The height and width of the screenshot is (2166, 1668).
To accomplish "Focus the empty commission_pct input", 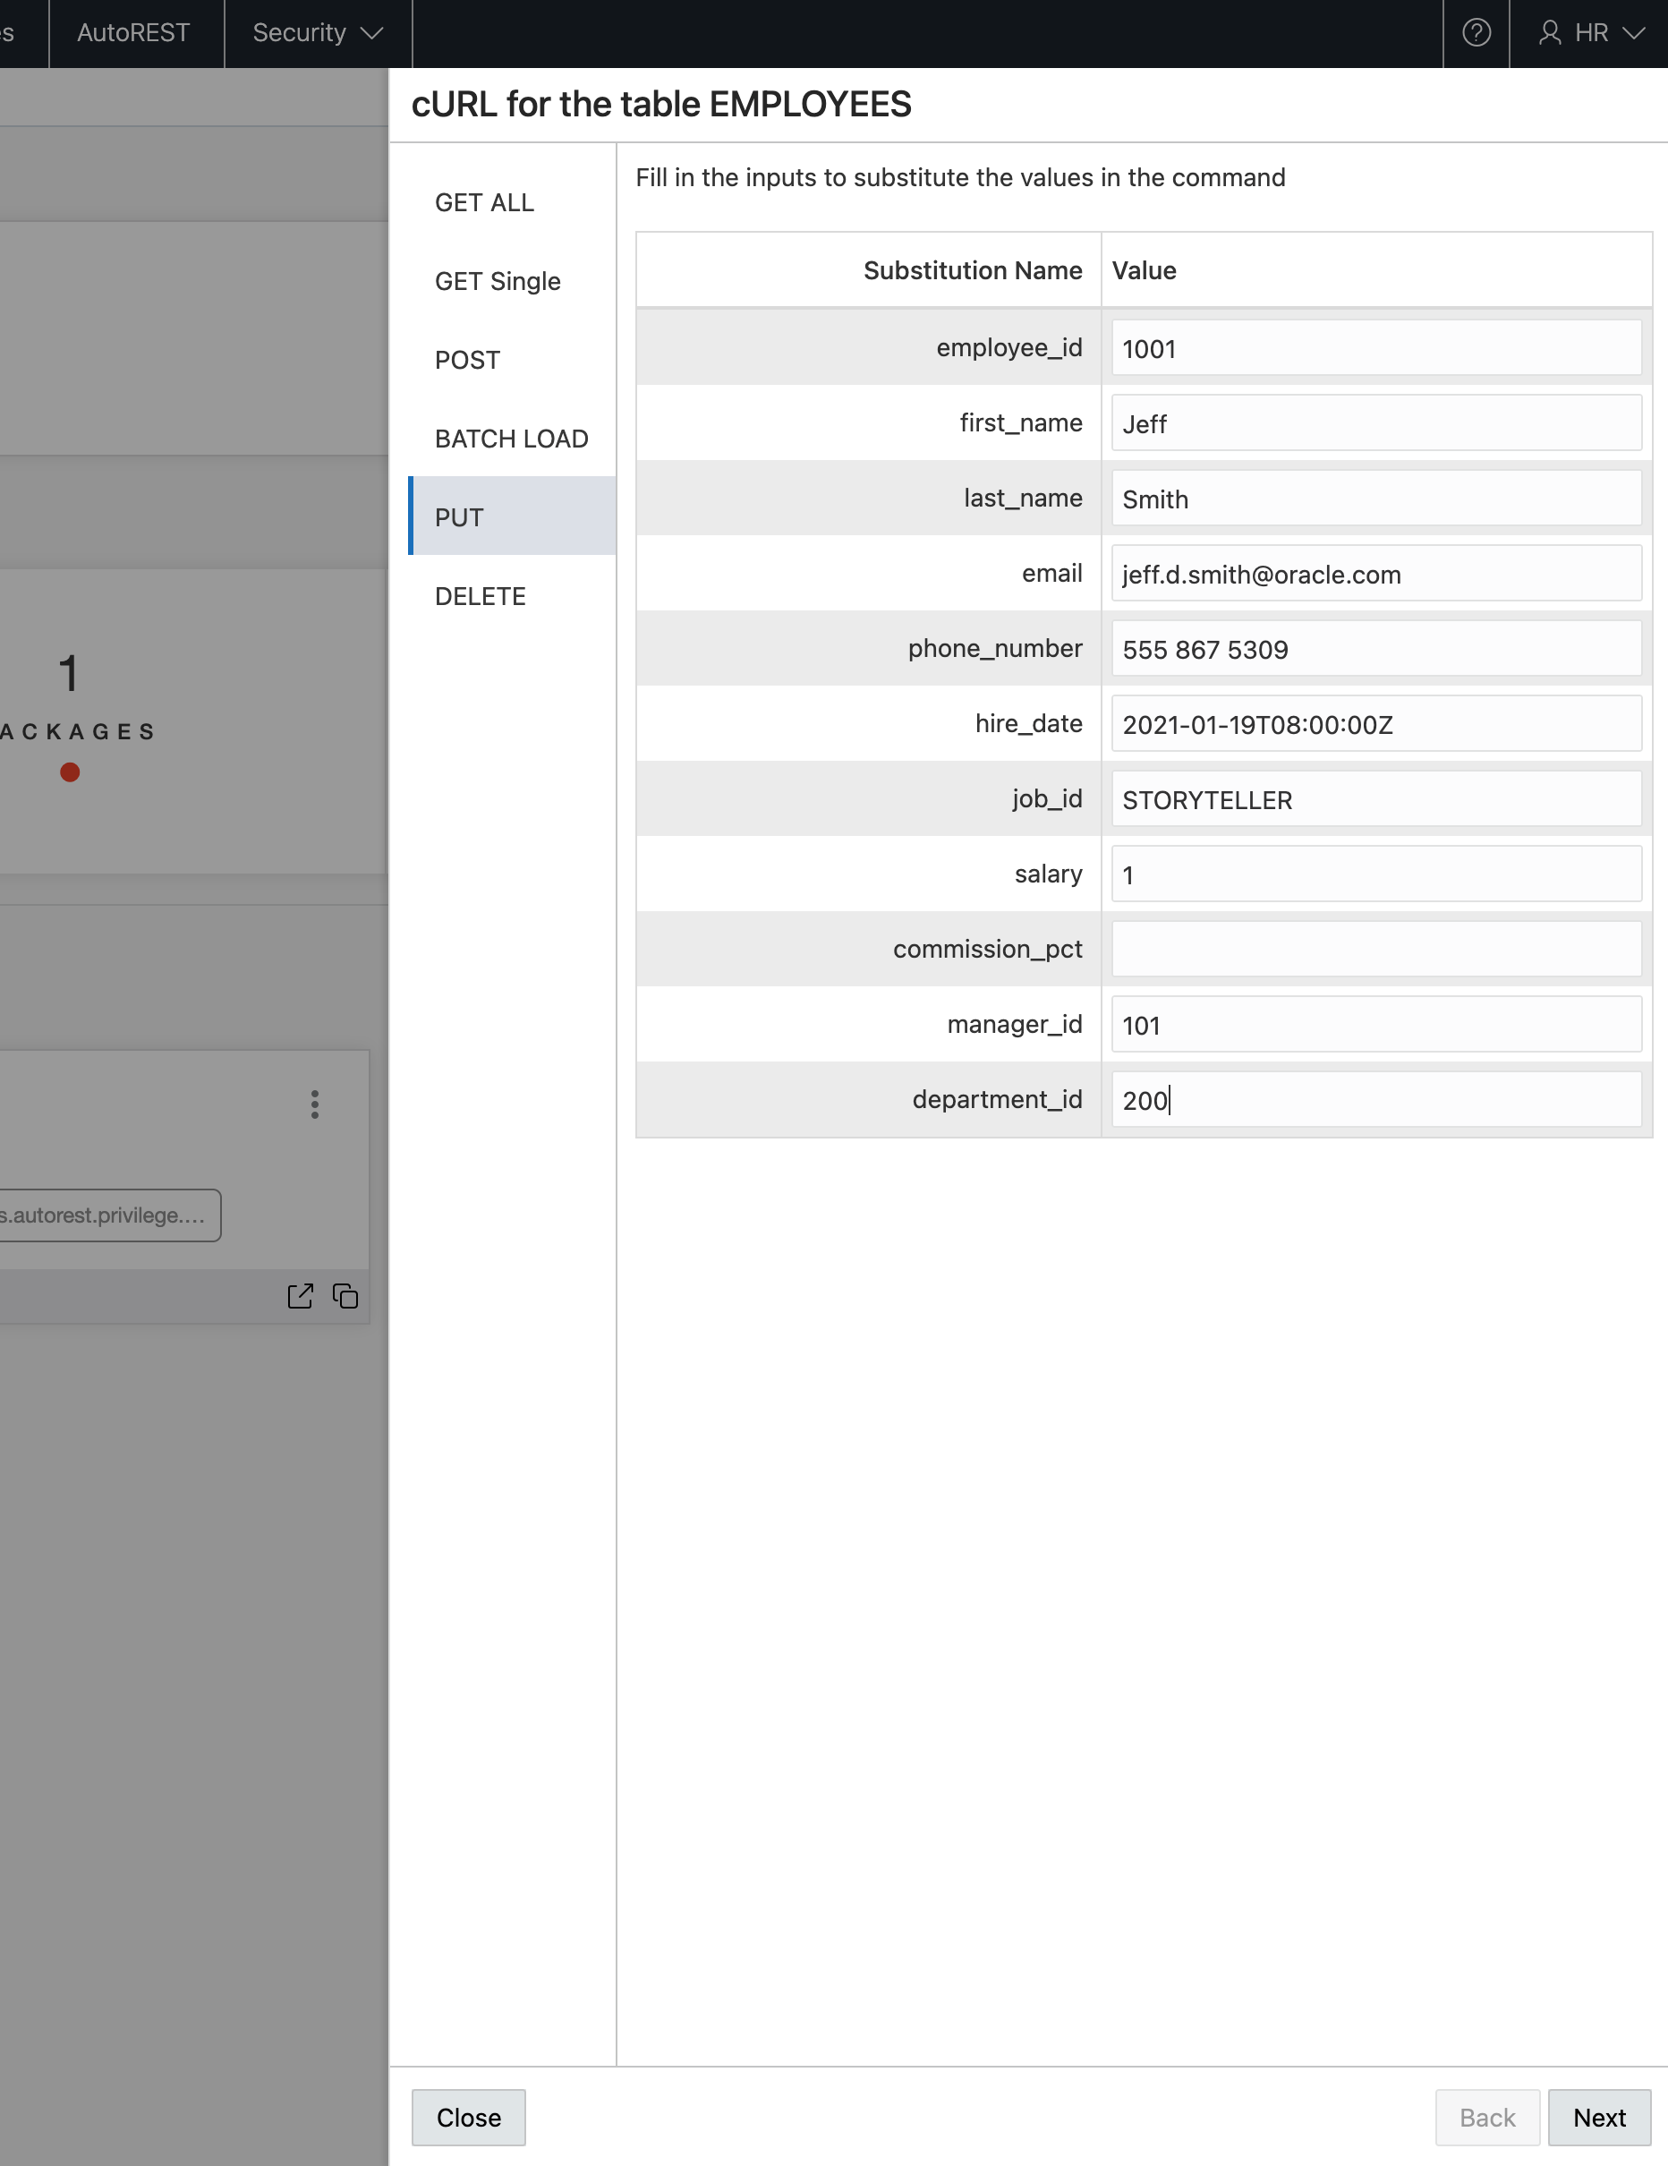I will 1375,949.
